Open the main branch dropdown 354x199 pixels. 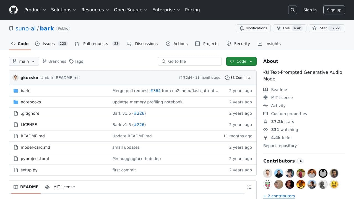click(24, 61)
